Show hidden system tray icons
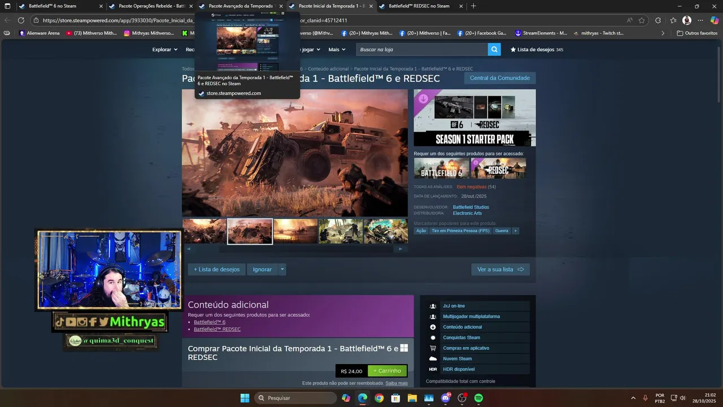 point(633,398)
